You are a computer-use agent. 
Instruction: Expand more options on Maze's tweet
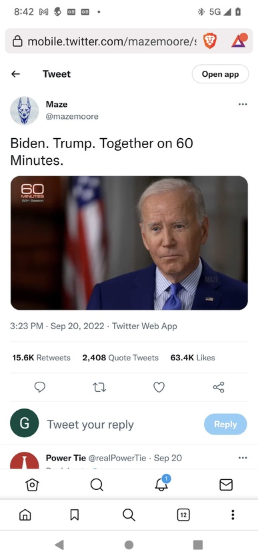point(243,104)
